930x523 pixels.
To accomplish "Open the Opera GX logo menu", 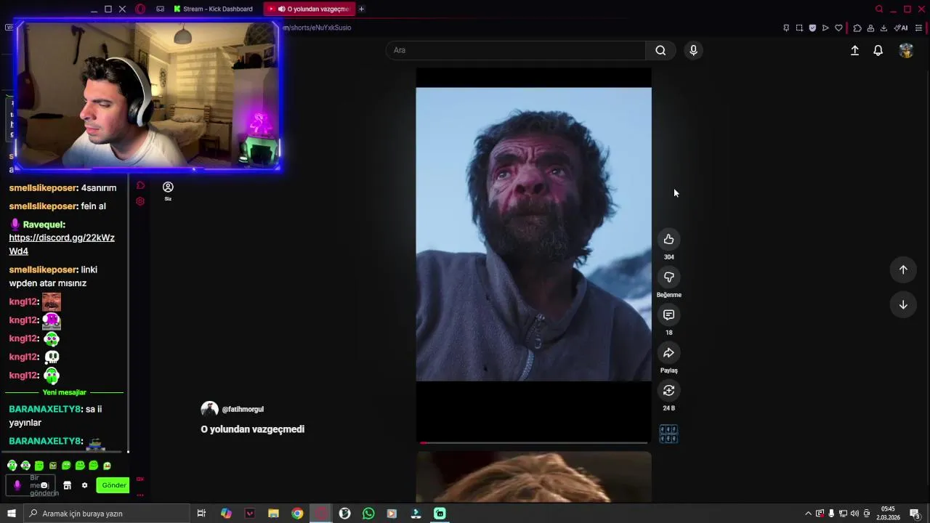I will click(x=140, y=9).
